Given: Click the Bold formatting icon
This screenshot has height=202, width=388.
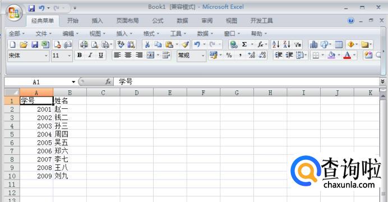Looking at the screenshot, I should 80,55.
